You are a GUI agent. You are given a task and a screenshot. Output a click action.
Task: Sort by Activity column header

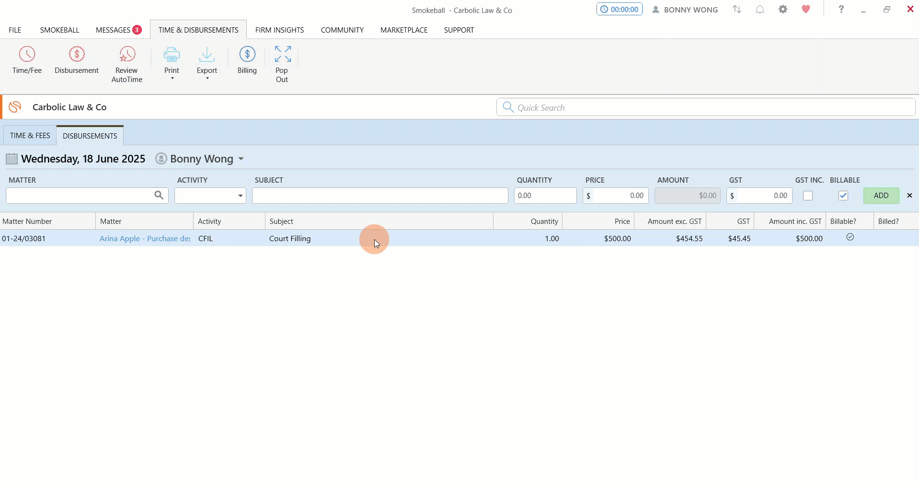coord(229,221)
